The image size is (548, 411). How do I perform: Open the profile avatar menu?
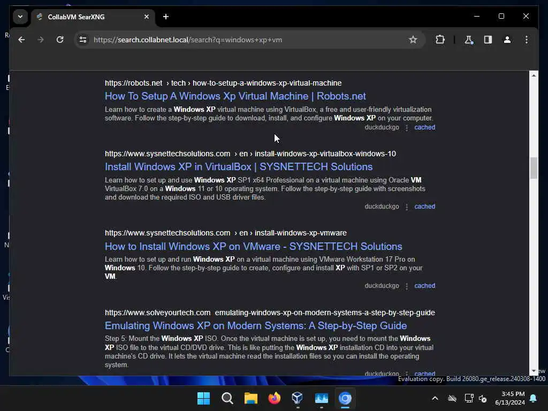coord(507,40)
